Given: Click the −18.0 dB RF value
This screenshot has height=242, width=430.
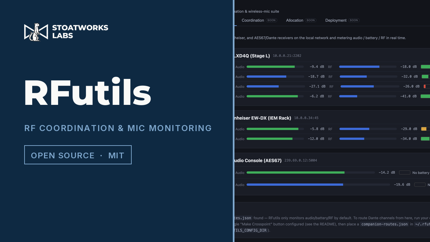Looking at the screenshot, I should [408, 67].
